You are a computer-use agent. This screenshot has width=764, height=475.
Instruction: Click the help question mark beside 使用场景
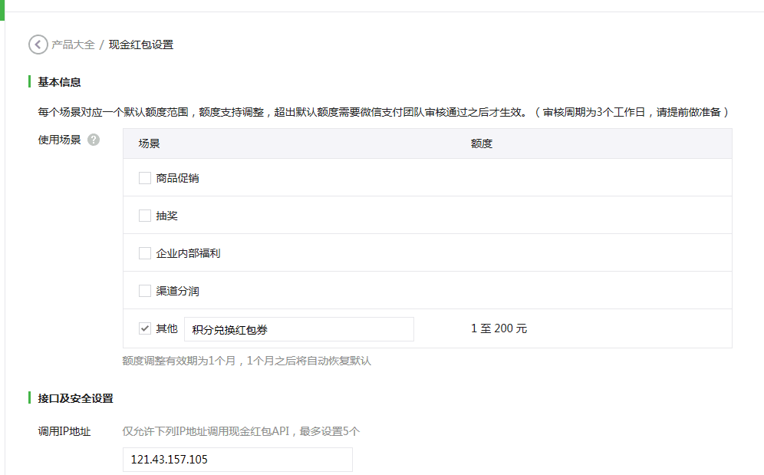tap(94, 140)
